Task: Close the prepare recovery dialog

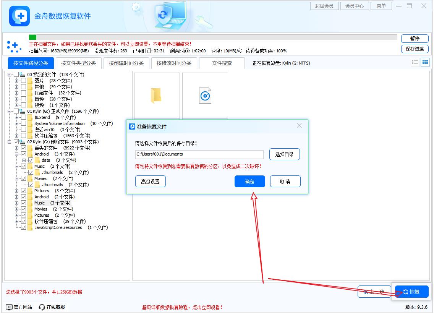Action: [x=299, y=126]
